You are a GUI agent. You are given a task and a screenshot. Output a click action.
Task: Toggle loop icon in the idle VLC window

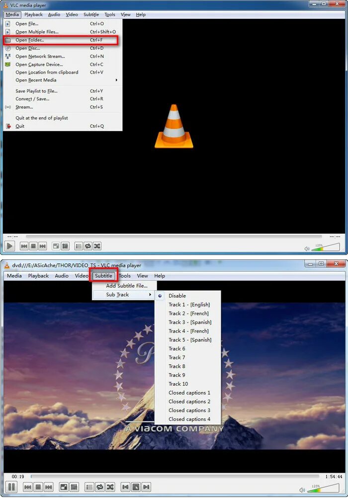point(87,246)
